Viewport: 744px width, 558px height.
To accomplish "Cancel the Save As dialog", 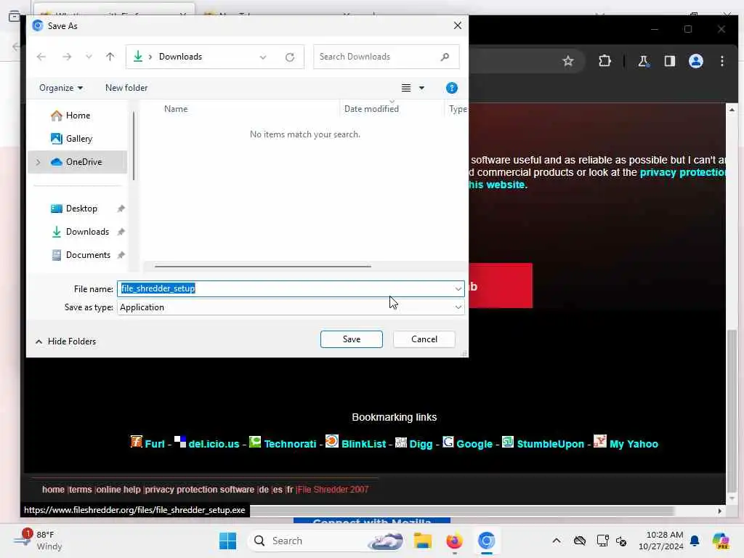I will pos(424,339).
